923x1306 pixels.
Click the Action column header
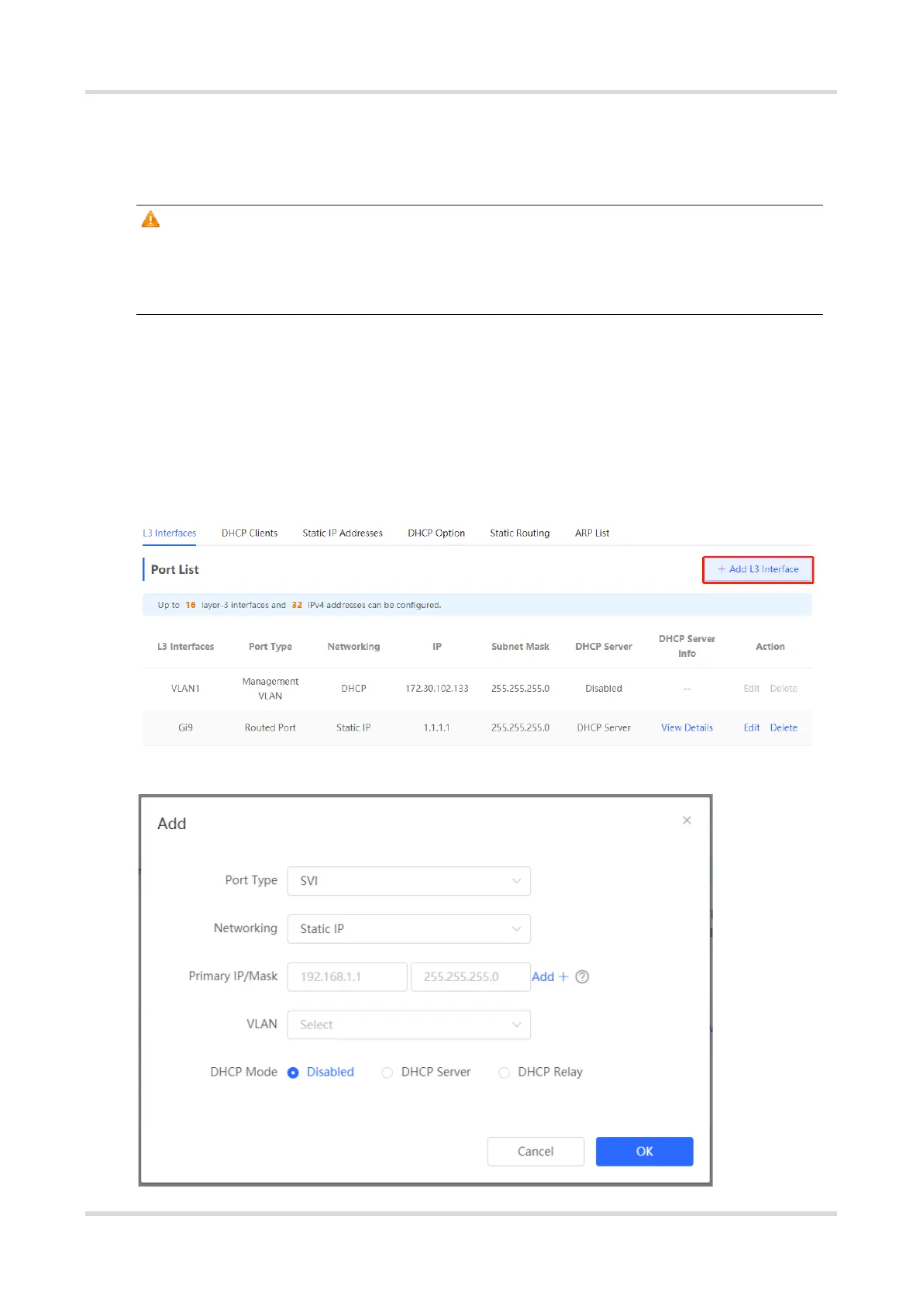click(x=770, y=646)
